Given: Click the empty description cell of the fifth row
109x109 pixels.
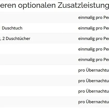Looking at the screenshot, I should click(x=38, y=59).
